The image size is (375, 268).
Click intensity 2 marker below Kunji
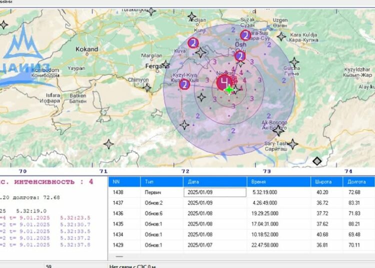[x=193, y=42]
